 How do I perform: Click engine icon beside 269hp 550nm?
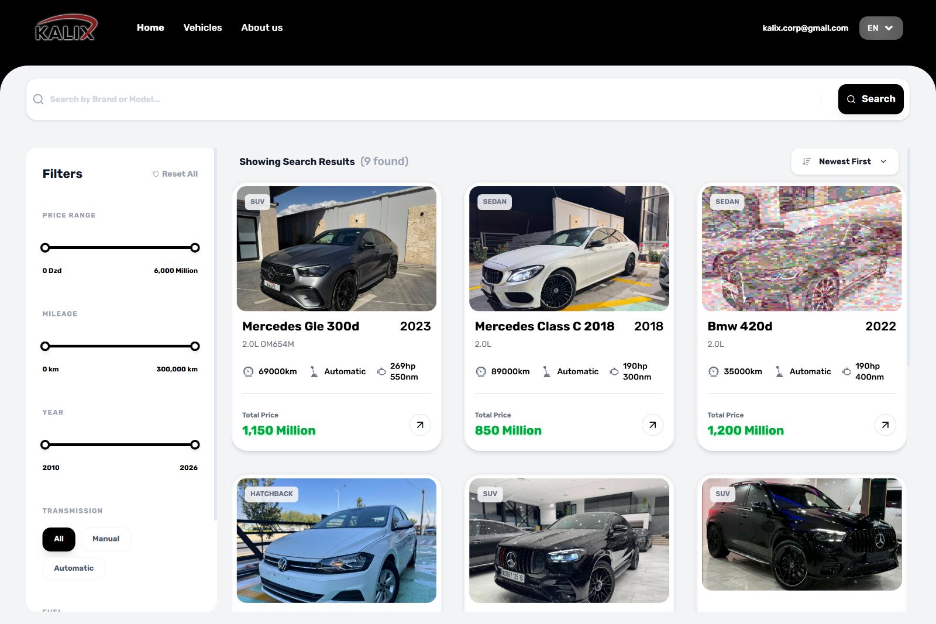(x=381, y=371)
